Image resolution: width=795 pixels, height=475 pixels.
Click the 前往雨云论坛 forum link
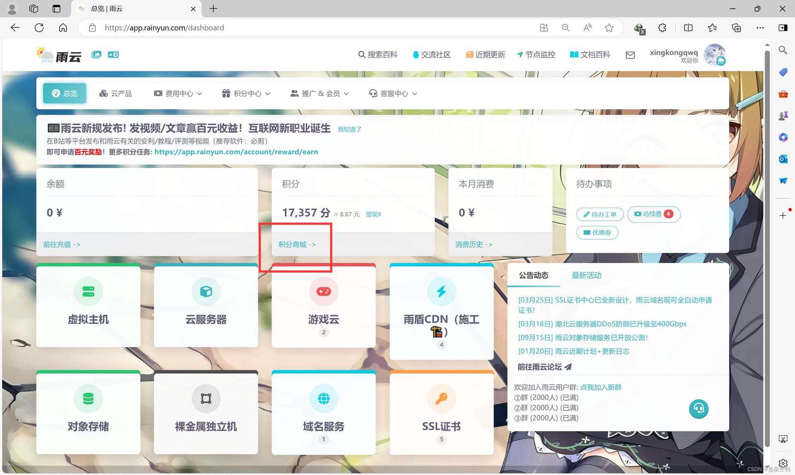coord(544,367)
